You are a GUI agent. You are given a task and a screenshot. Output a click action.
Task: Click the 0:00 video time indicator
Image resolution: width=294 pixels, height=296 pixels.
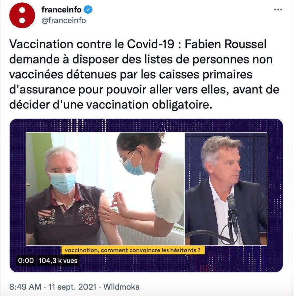tap(26, 260)
